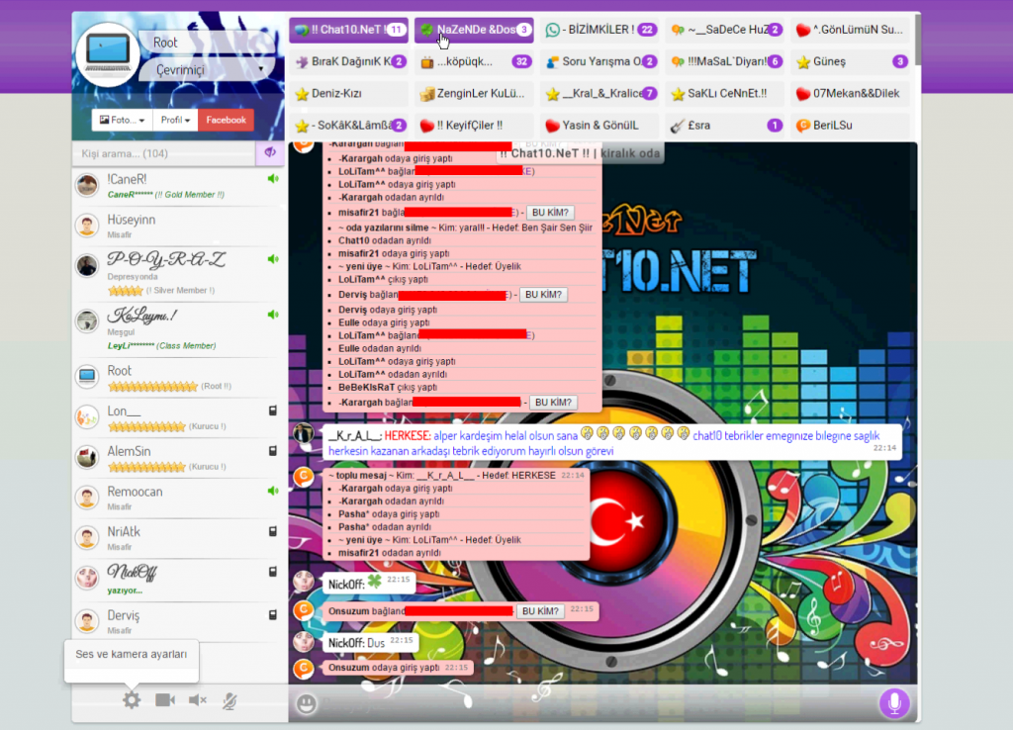This screenshot has height=730, width=1013.
Task: Click the red Facebook button
Action: pyautogui.click(x=226, y=120)
